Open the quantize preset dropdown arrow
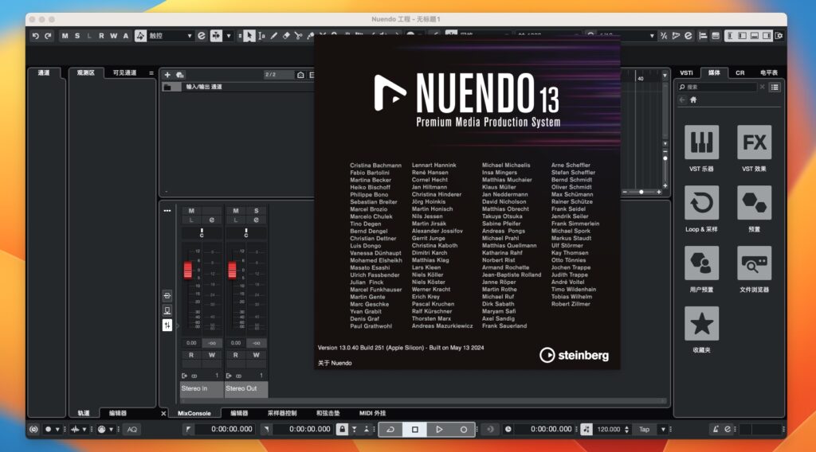Image resolution: width=816 pixels, height=452 pixels. pos(652,36)
